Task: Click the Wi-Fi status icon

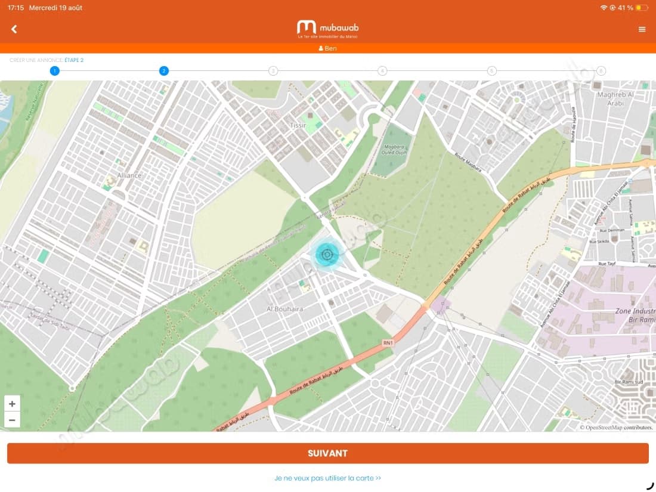Action: [x=604, y=8]
